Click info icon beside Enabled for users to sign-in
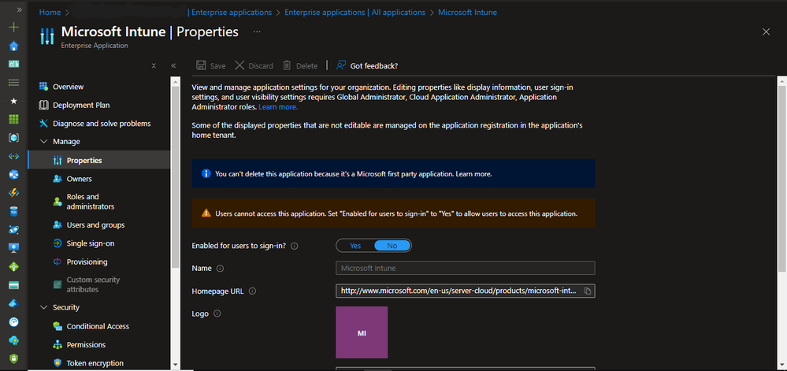 click(x=295, y=246)
